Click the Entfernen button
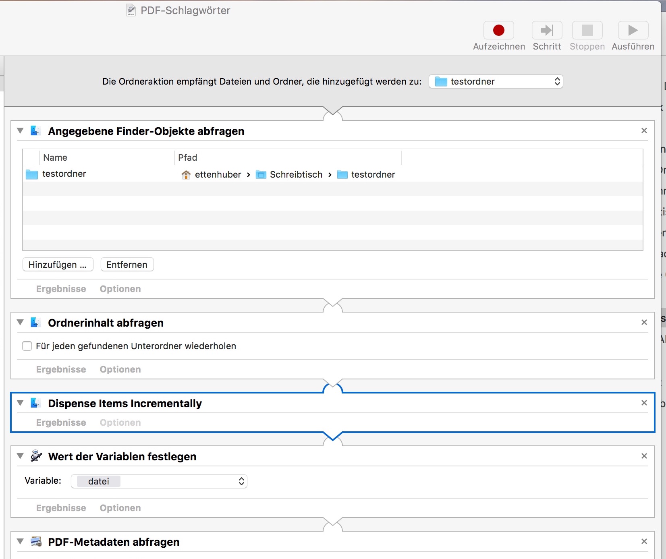This screenshot has height=559, width=666. [x=127, y=264]
